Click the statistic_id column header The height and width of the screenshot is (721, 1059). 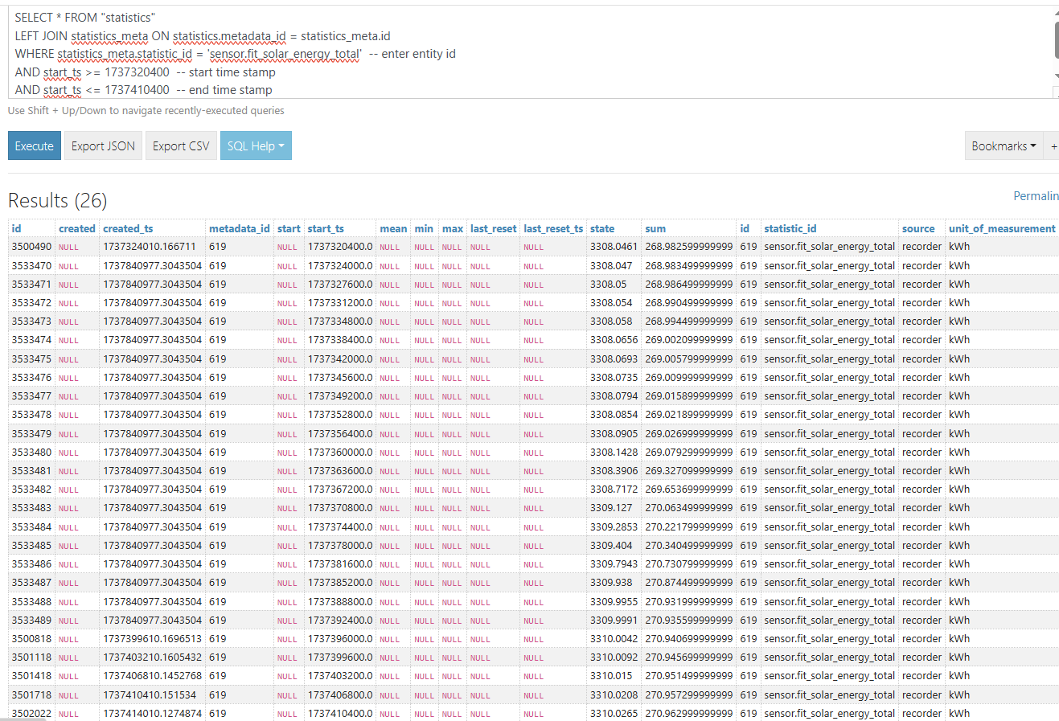coord(790,229)
